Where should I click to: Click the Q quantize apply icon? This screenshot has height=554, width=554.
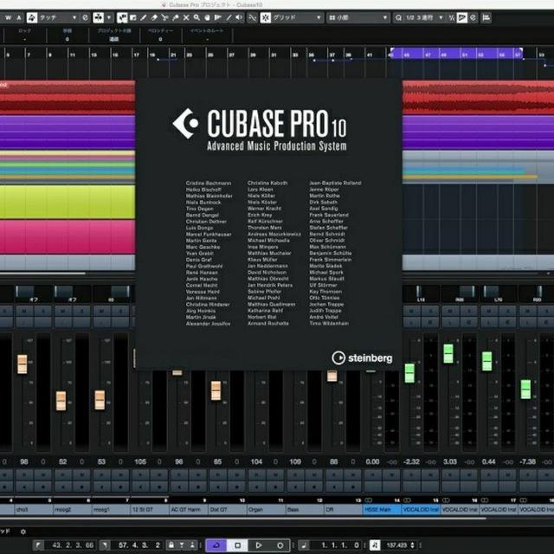coord(398,17)
